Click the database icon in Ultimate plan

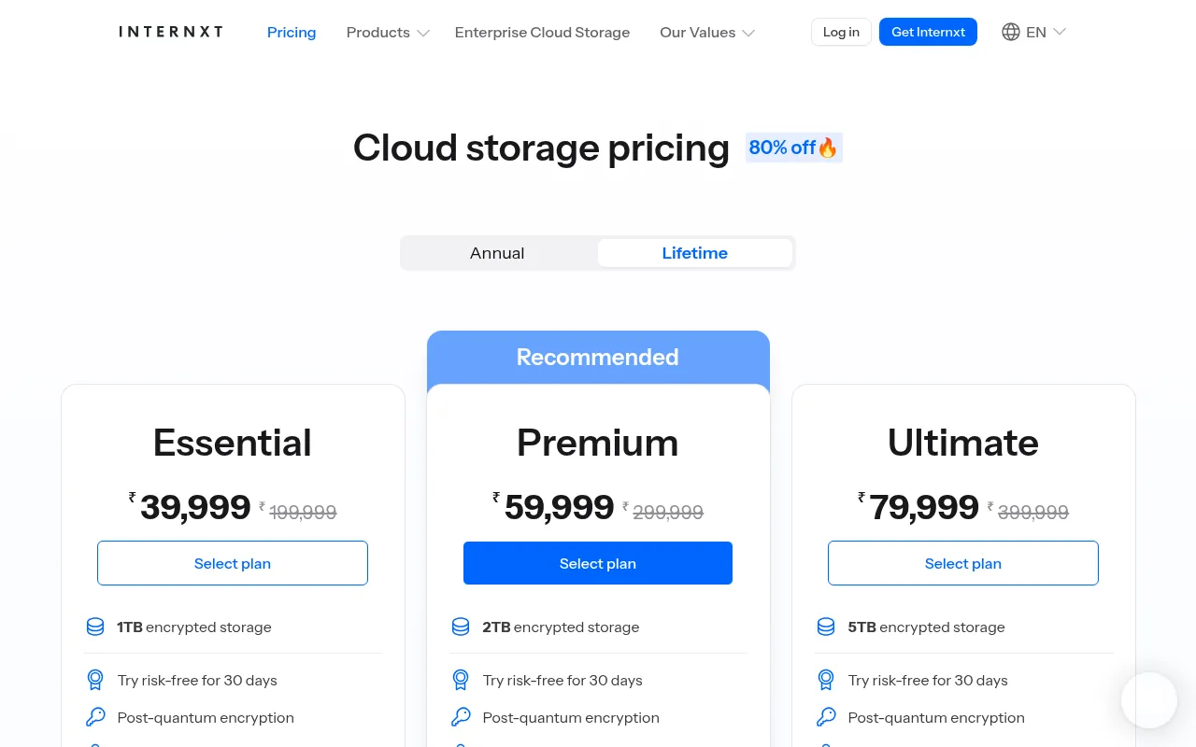tap(826, 627)
